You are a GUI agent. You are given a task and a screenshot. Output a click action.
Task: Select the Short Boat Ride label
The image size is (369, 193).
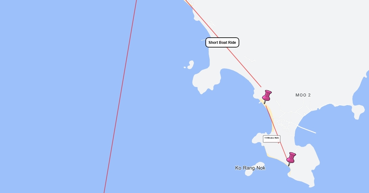[222, 43]
